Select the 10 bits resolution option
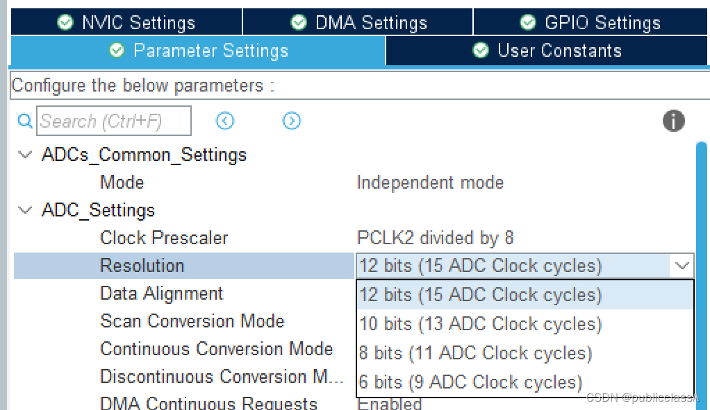Image resolution: width=710 pixels, height=410 pixels. [x=479, y=323]
